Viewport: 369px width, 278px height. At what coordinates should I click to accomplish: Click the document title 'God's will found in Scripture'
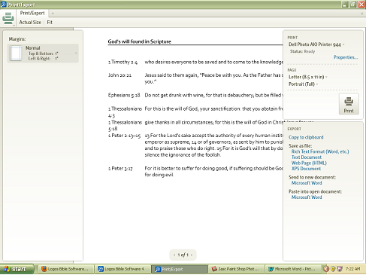[x=139, y=41]
